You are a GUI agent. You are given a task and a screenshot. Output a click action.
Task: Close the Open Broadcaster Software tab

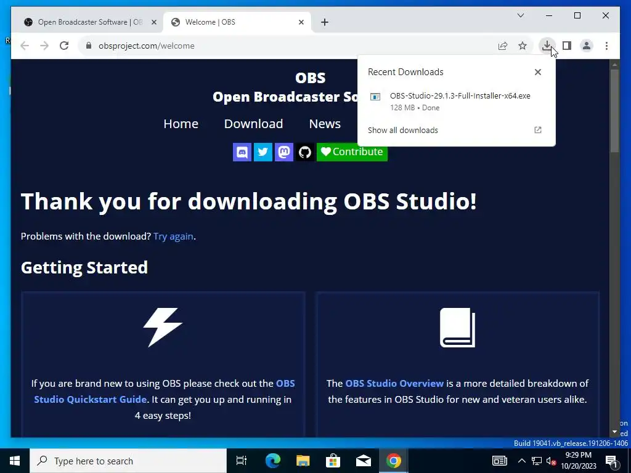(153, 22)
